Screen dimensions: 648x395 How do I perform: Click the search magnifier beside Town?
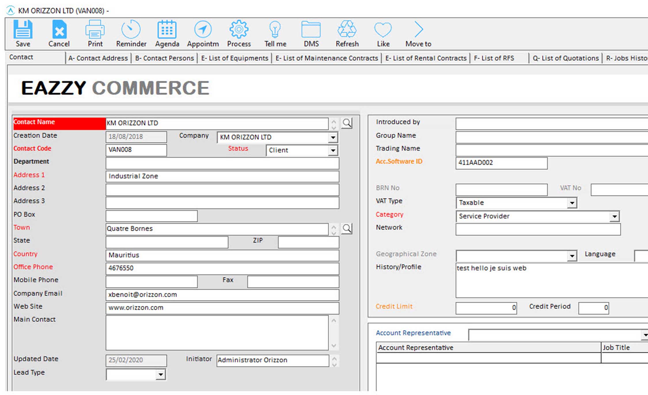[x=347, y=229]
